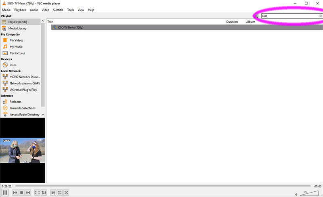Open the Help menu
Image resolution: width=323 pixels, height=197 pixels.
click(x=91, y=10)
